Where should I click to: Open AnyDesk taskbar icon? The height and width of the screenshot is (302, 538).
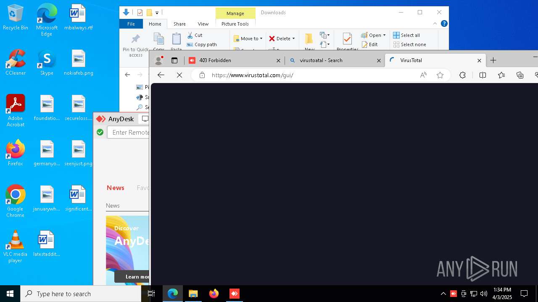pyautogui.click(x=235, y=294)
